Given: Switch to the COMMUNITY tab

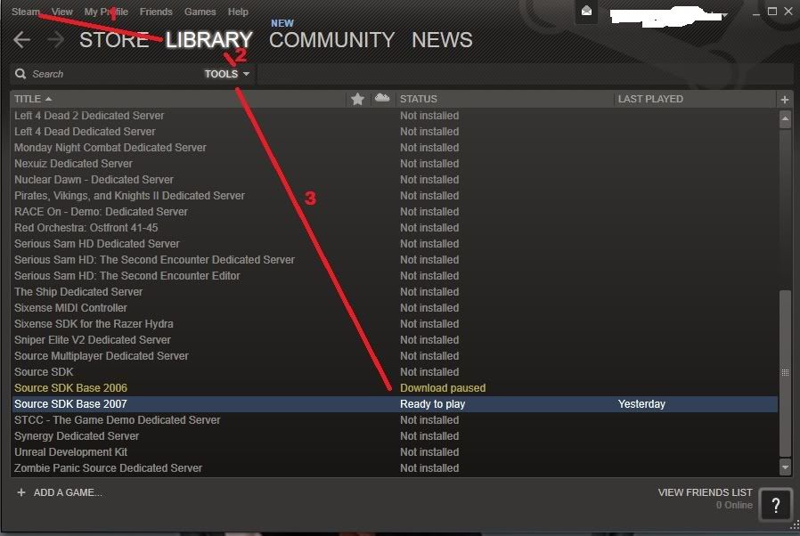Looking at the screenshot, I should pos(331,40).
